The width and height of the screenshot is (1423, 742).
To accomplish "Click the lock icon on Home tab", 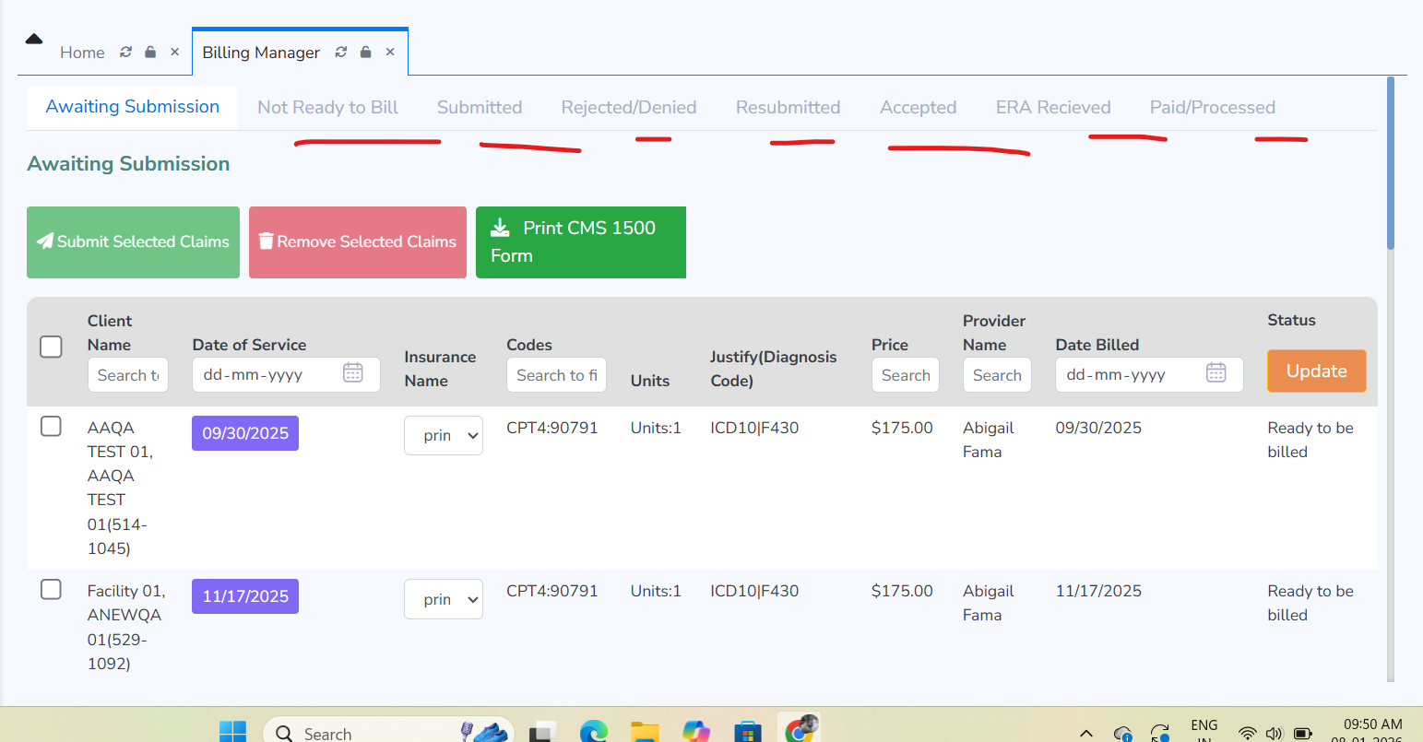I will 150,53.
